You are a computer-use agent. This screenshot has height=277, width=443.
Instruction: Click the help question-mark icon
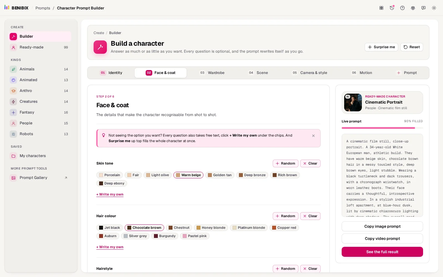point(402,8)
